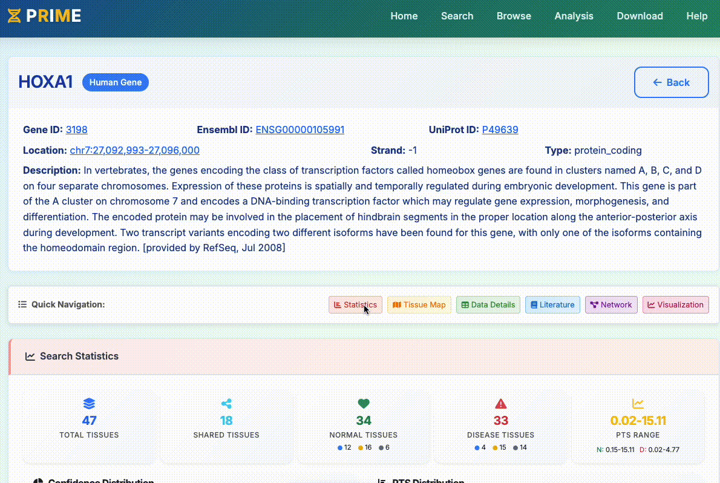Jump to the Tissue Map section

point(419,305)
